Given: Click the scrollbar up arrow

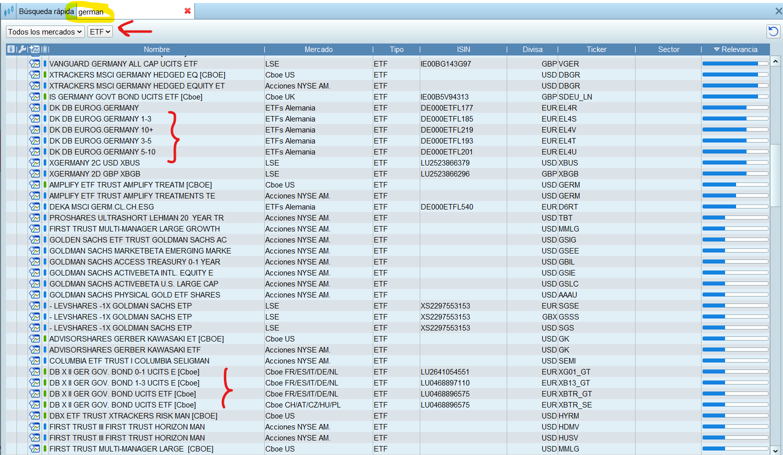Looking at the screenshot, I should 776,61.
